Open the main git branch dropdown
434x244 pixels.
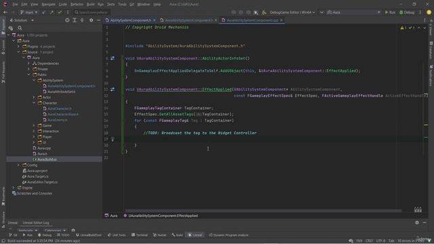coord(28,12)
